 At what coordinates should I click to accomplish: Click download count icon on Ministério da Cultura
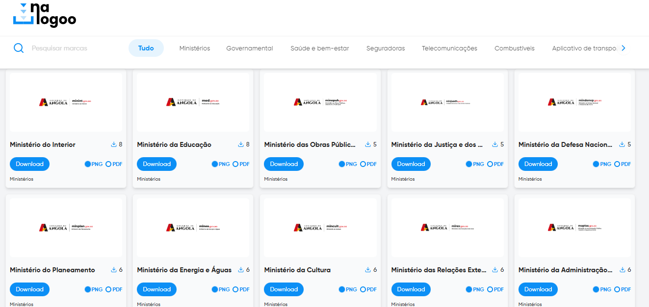point(368,270)
